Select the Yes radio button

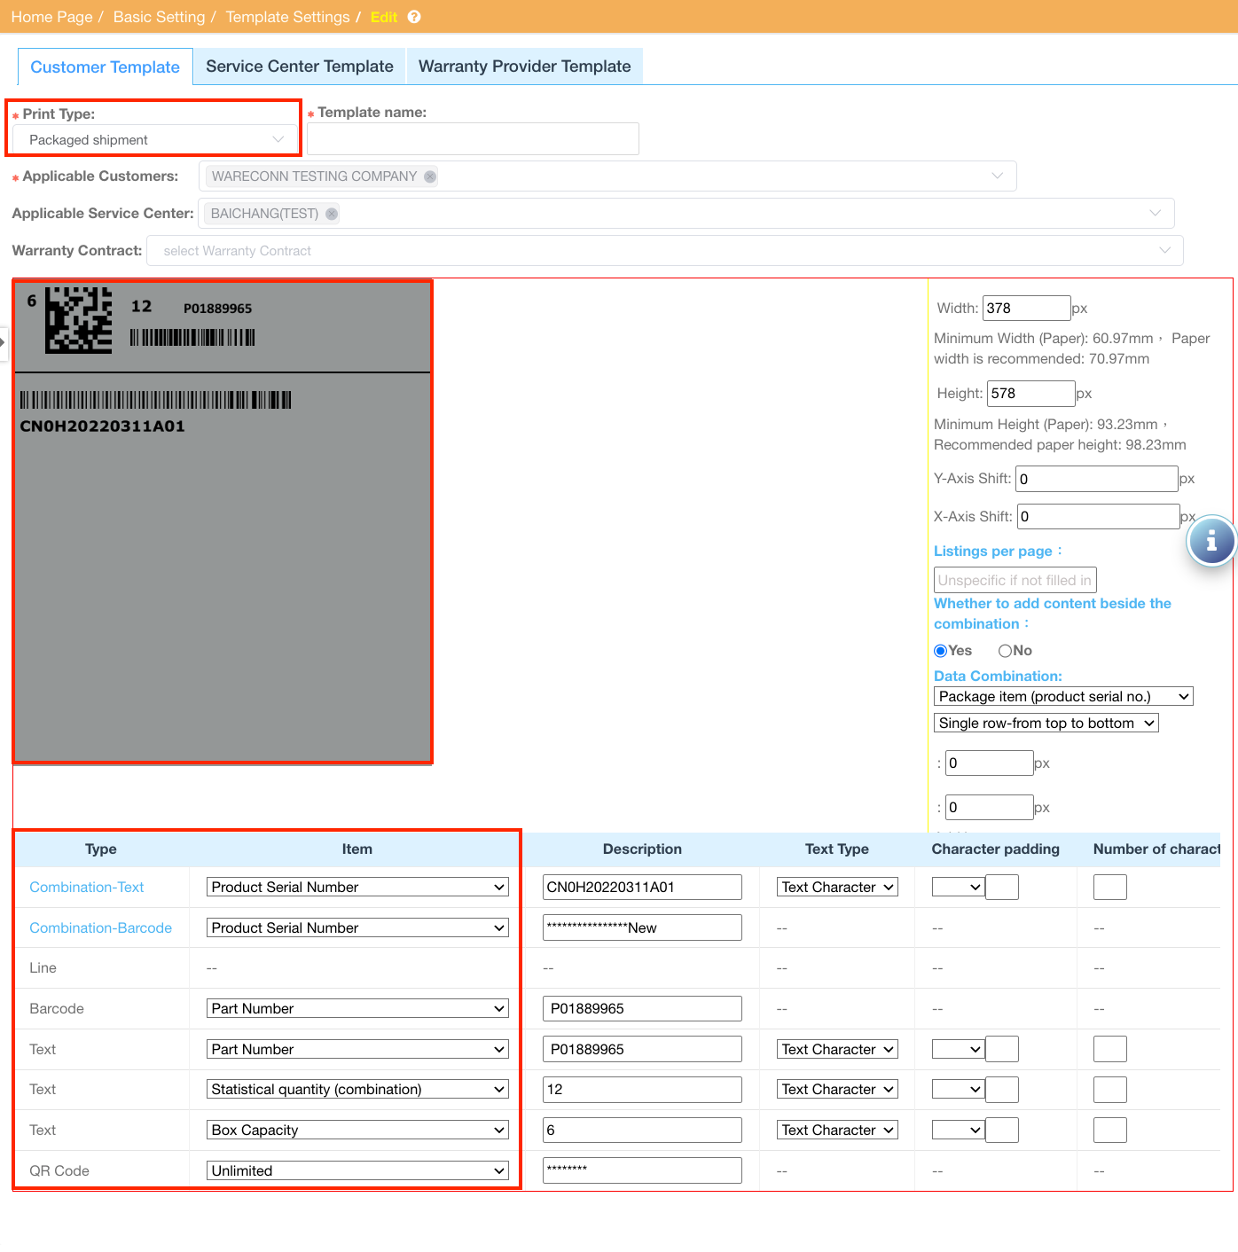click(941, 651)
